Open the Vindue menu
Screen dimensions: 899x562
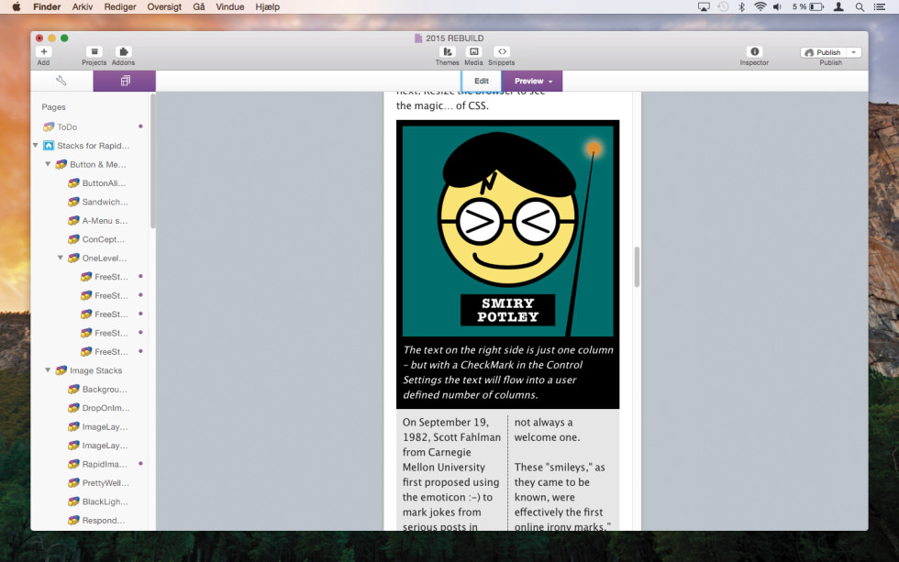tap(230, 6)
